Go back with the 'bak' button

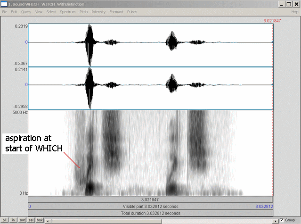[x=40, y=220]
